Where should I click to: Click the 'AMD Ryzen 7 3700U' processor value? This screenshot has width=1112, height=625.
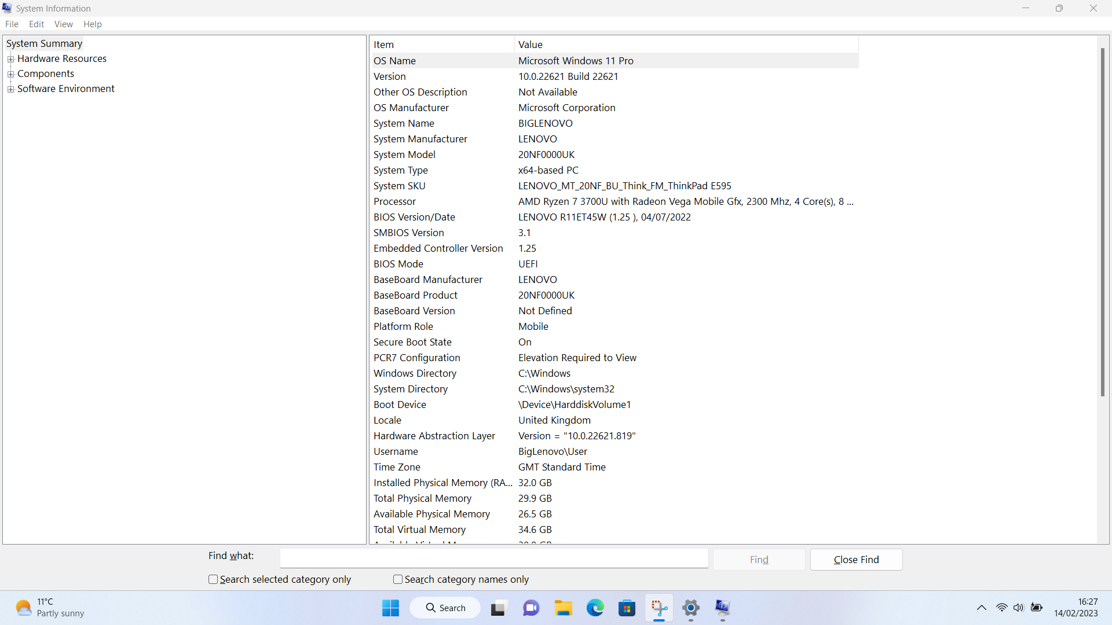(686, 201)
